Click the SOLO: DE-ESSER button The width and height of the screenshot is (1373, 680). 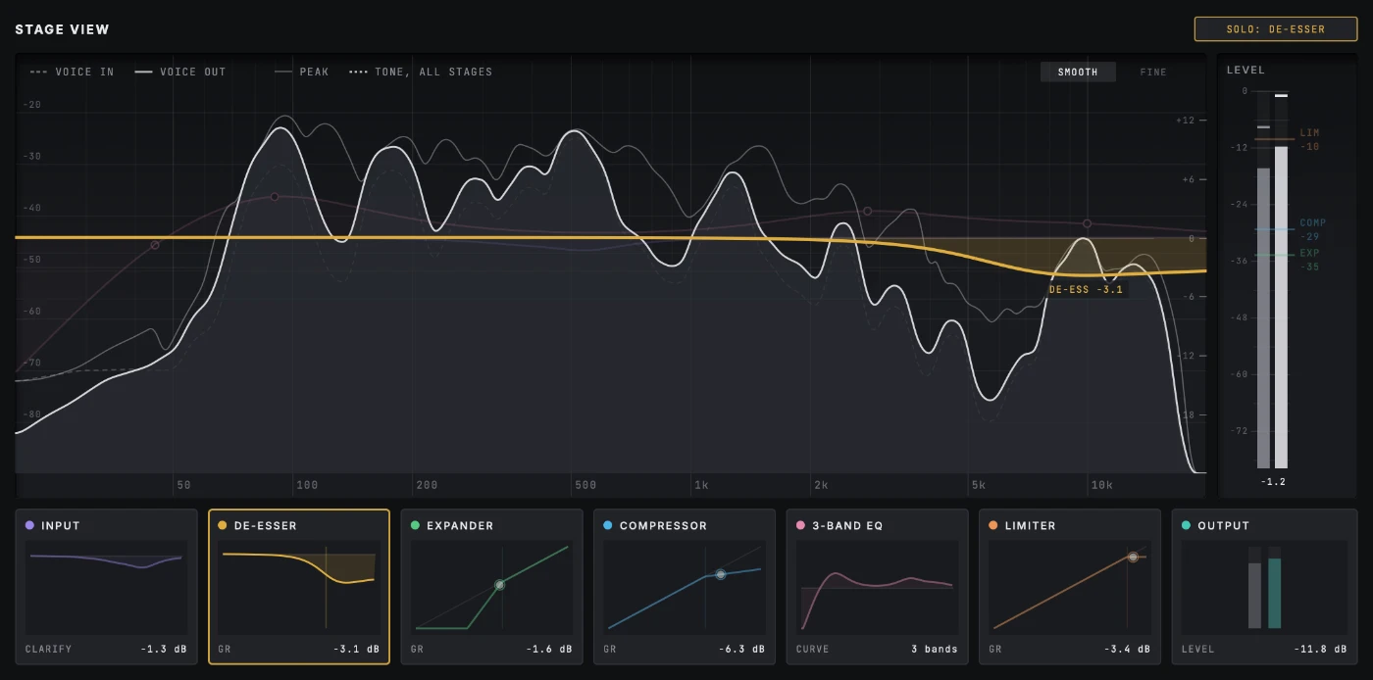pos(1275,29)
